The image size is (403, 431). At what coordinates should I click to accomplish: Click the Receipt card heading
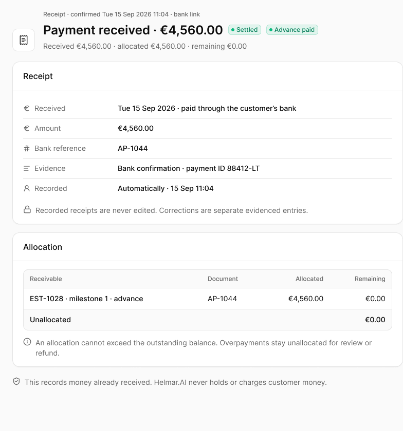[38, 76]
